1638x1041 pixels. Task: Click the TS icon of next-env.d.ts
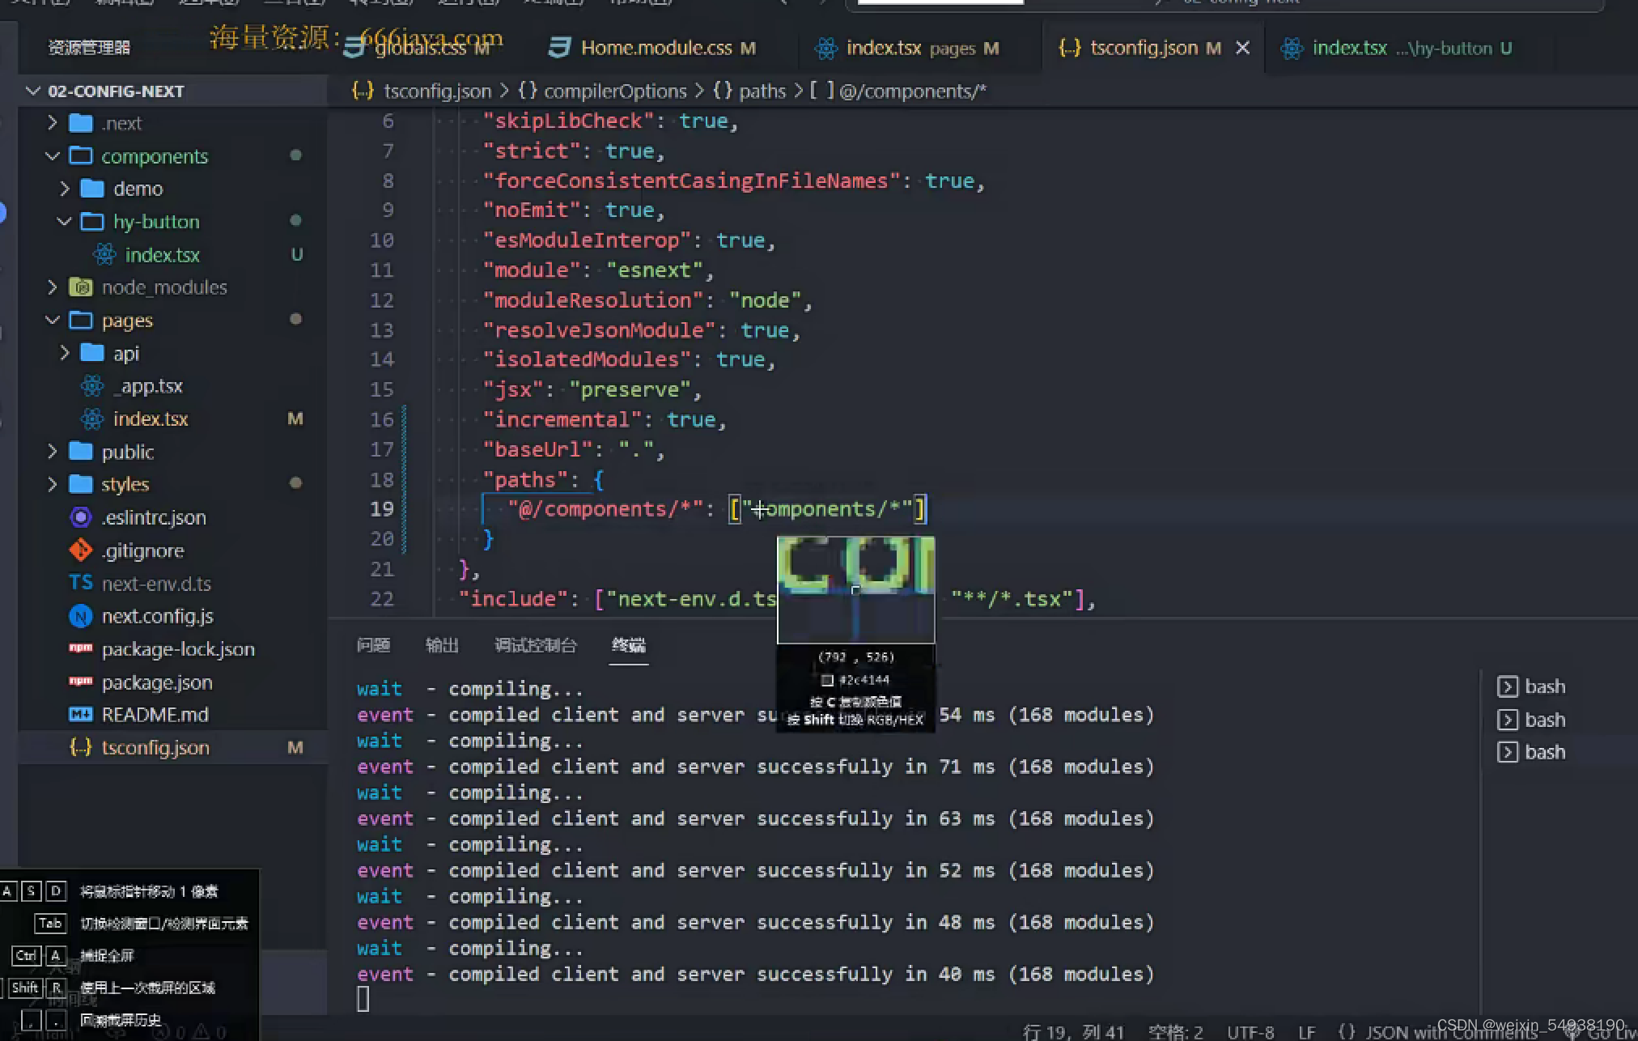(x=81, y=583)
